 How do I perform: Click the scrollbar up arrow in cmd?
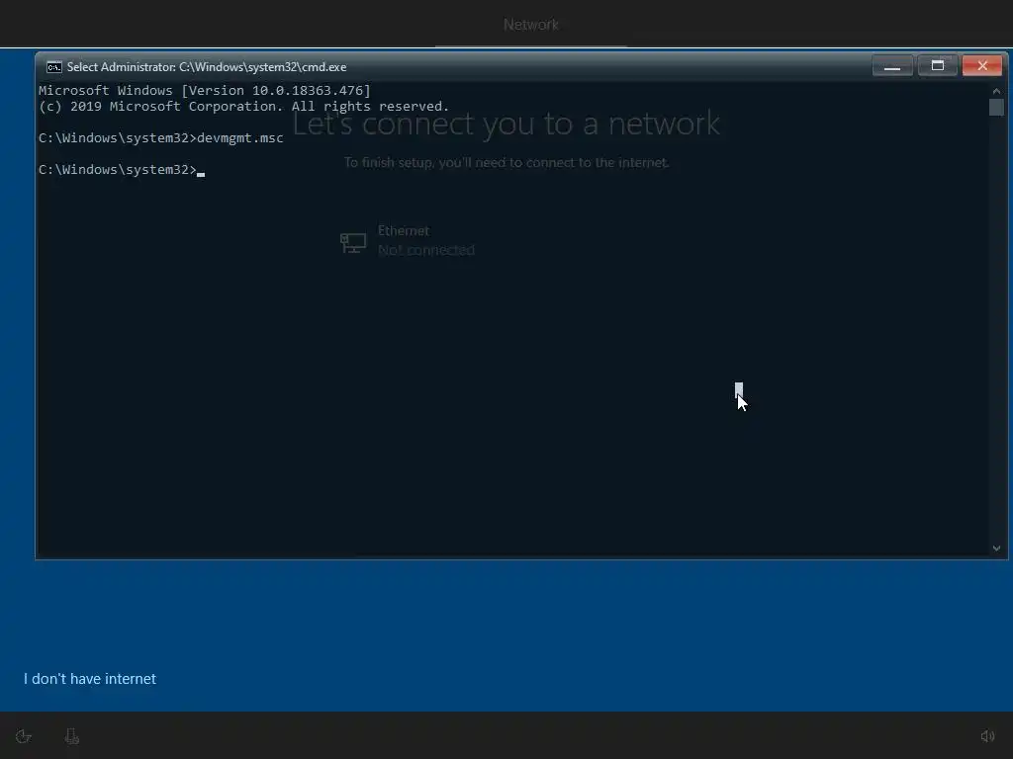click(x=996, y=91)
